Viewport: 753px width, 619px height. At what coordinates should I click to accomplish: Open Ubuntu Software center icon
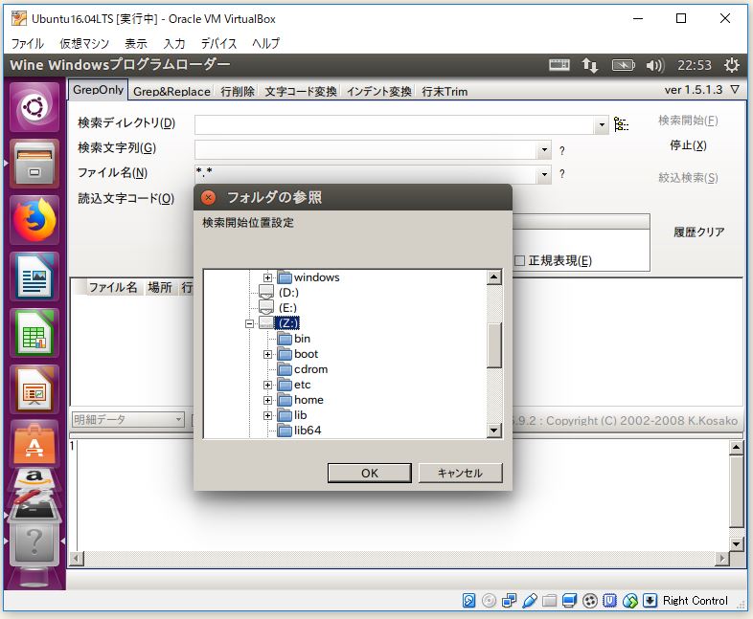[x=34, y=444]
